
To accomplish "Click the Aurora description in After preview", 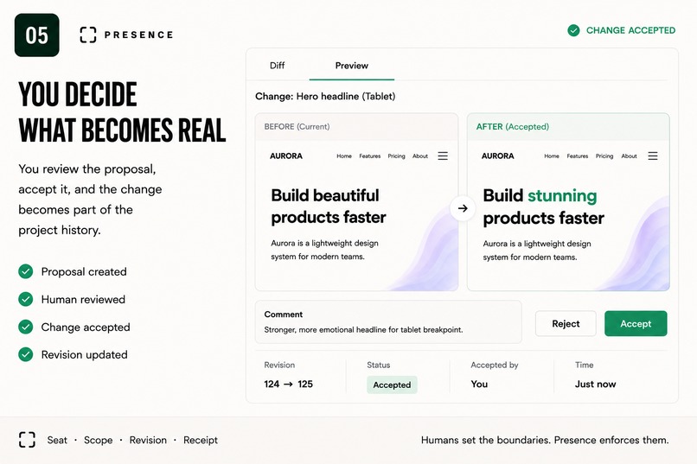I will [x=536, y=251].
